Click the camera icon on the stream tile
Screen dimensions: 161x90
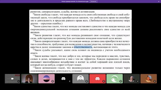tap(12, 79)
